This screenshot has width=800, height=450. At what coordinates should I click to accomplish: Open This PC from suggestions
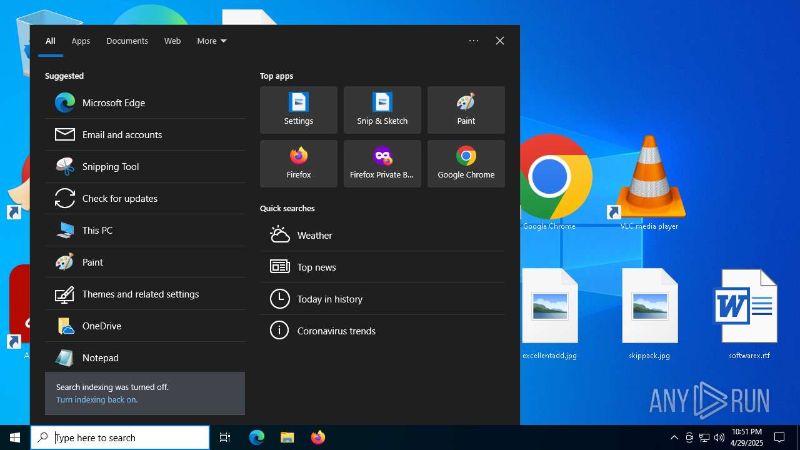click(145, 231)
